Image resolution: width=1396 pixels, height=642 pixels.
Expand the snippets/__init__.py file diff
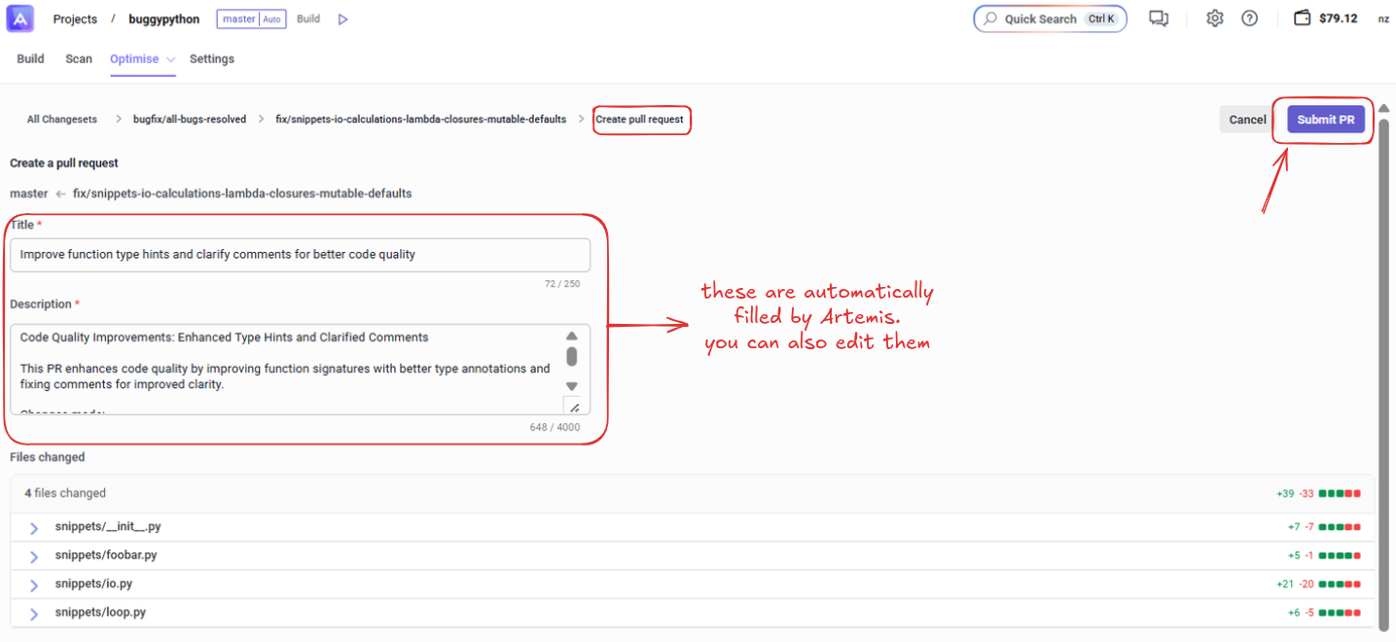tap(34, 527)
